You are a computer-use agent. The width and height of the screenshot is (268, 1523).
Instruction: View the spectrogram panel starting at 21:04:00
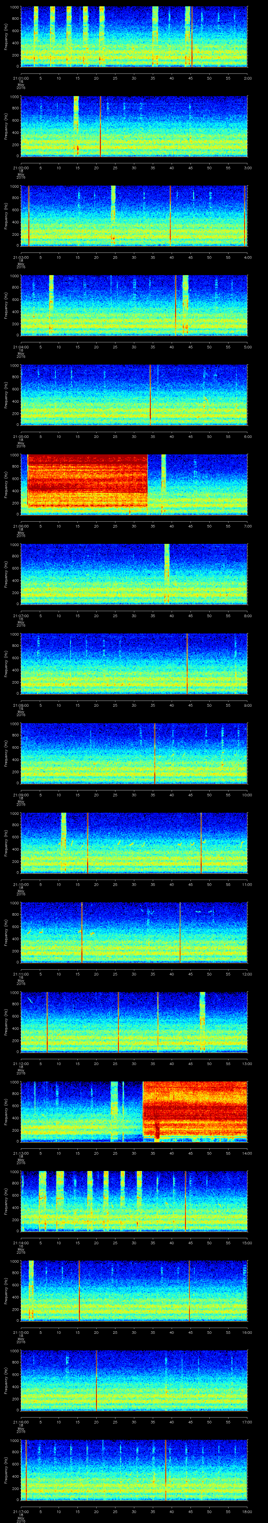point(134,306)
